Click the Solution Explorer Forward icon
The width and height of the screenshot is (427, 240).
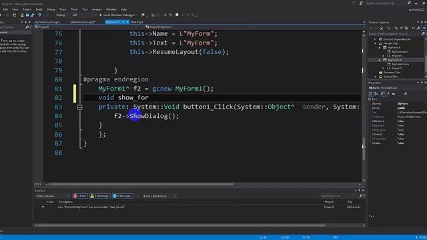point(376,28)
